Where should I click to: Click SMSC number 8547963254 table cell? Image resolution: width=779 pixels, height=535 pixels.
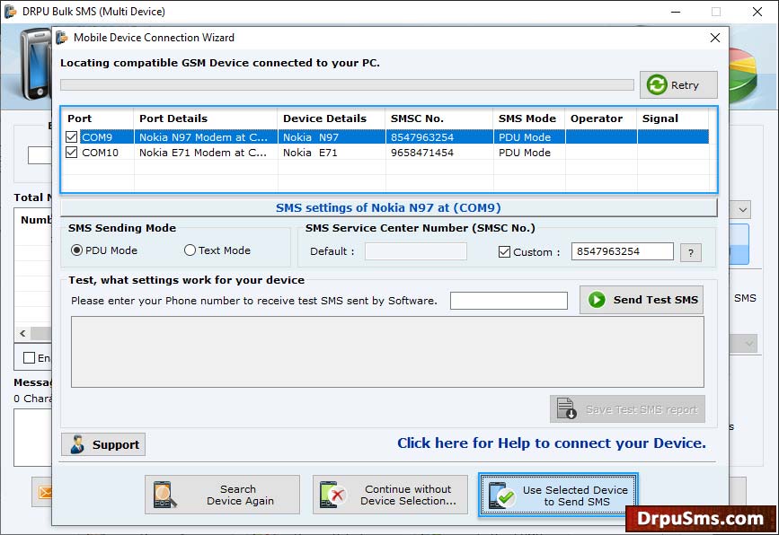coord(439,137)
